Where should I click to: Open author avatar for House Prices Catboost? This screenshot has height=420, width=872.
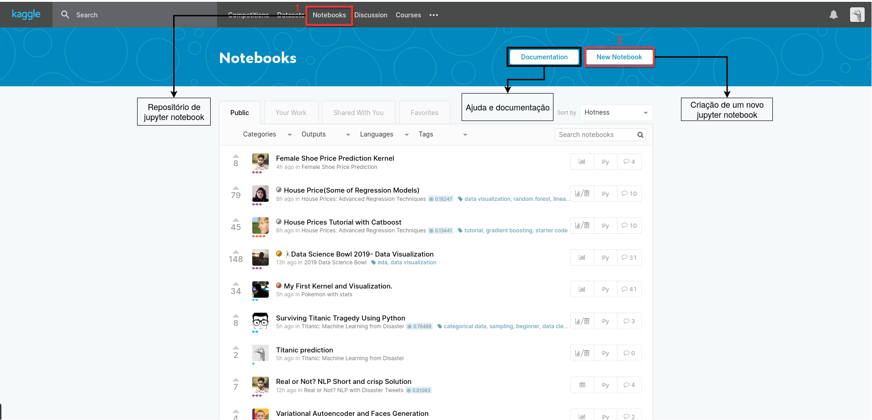click(x=261, y=226)
